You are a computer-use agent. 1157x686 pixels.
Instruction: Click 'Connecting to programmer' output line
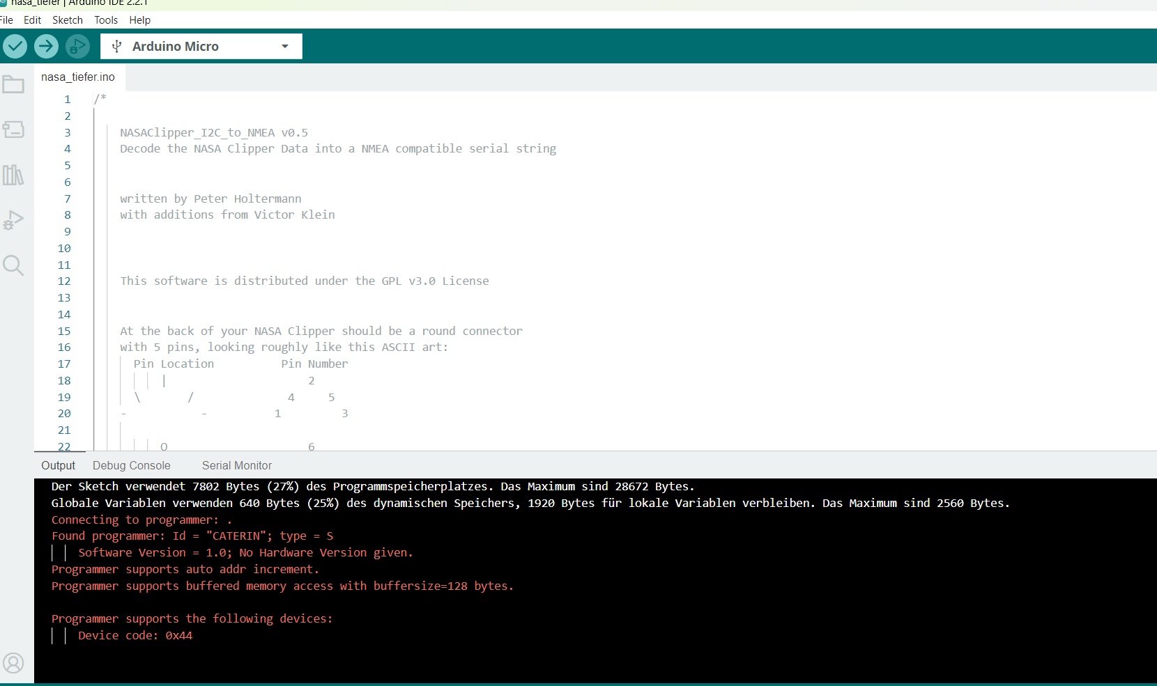(x=141, y=520)
